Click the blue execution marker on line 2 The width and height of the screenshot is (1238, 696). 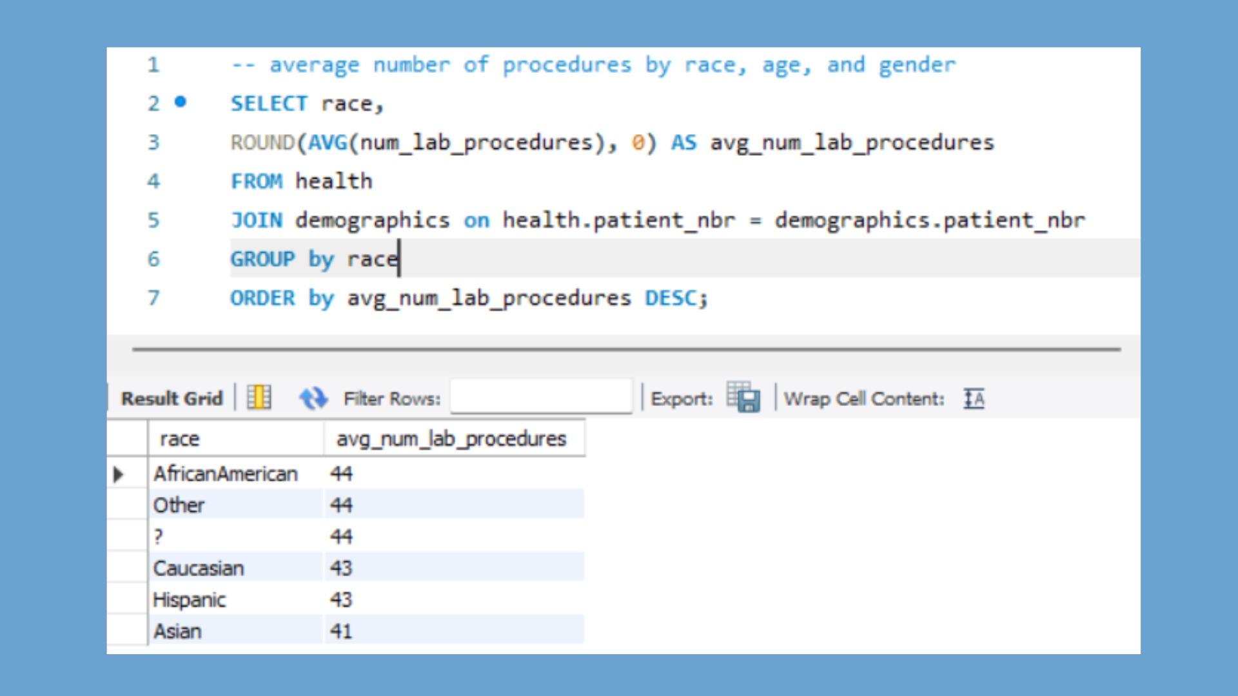pyautogui.click(x=181, y=102)
